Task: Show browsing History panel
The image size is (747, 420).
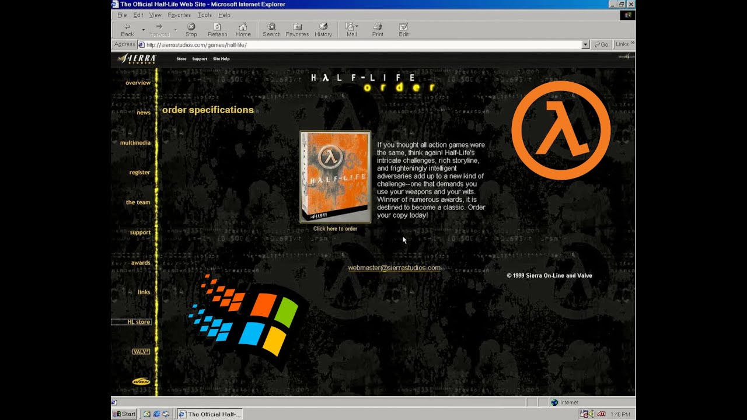Action: click(323, 30)
